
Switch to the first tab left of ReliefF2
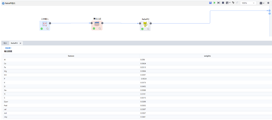tap(5, 43)
